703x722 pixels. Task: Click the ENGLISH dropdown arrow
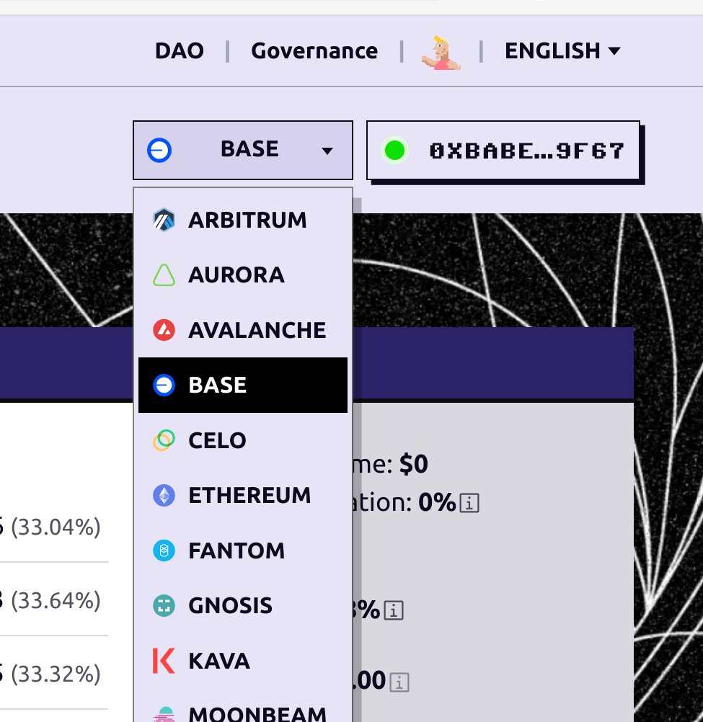614,50
